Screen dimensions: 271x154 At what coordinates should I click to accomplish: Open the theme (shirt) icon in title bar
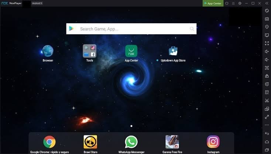click(227, 3)
